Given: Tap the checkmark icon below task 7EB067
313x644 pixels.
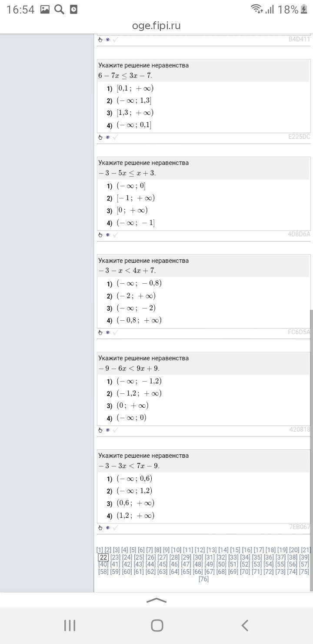Looking at the screenshot, I should (x=115, y=528).
